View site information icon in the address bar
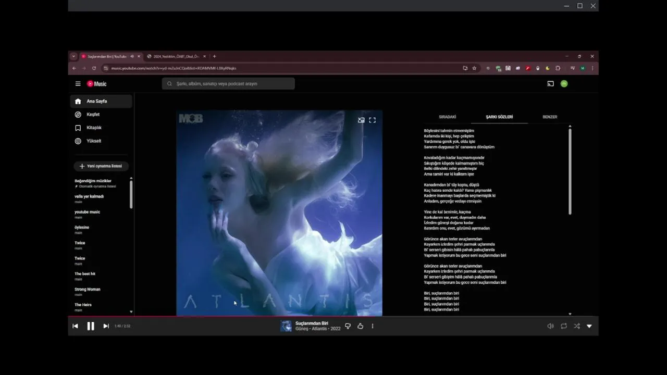 [x=106, y=68]
